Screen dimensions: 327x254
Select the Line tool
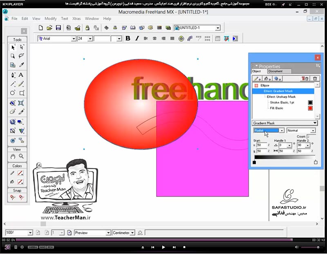pos(13,84)
